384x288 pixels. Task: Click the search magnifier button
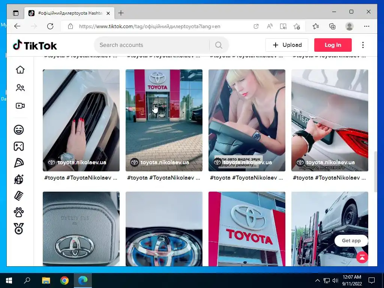pyautogui.click(x=219, y=45)
